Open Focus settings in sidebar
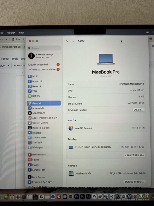 click(x=33, y=164)
